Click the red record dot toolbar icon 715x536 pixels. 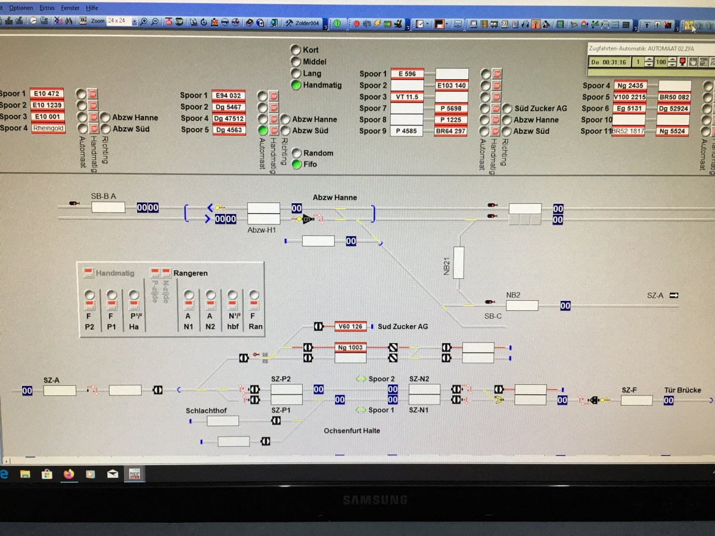point(356,24)
